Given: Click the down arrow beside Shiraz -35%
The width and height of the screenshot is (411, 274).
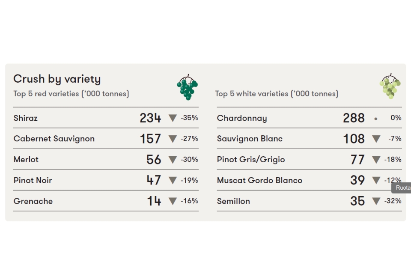Looking at the screenshot, I should click(173, 118).
